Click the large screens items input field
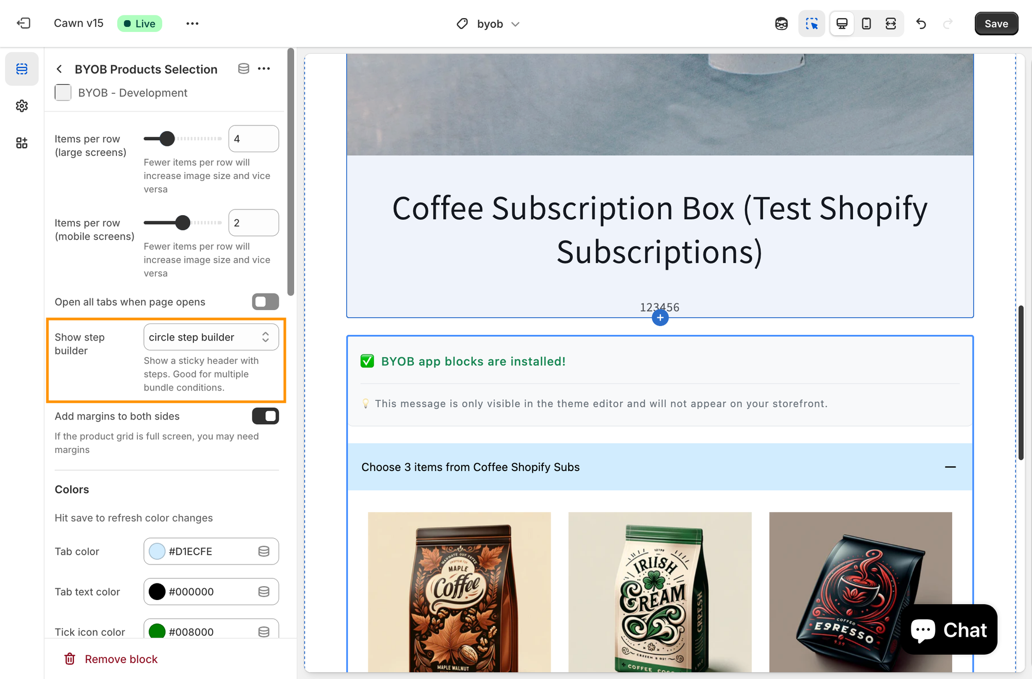 (253, 139)
